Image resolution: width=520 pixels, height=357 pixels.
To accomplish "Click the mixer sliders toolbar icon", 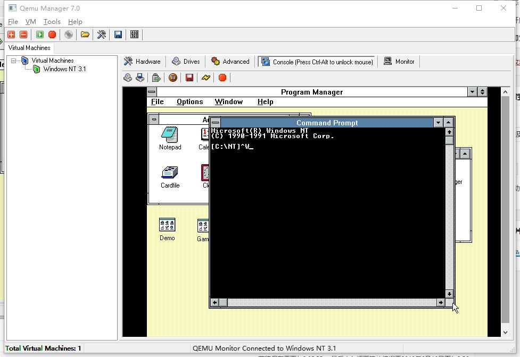I will [134, 35].
